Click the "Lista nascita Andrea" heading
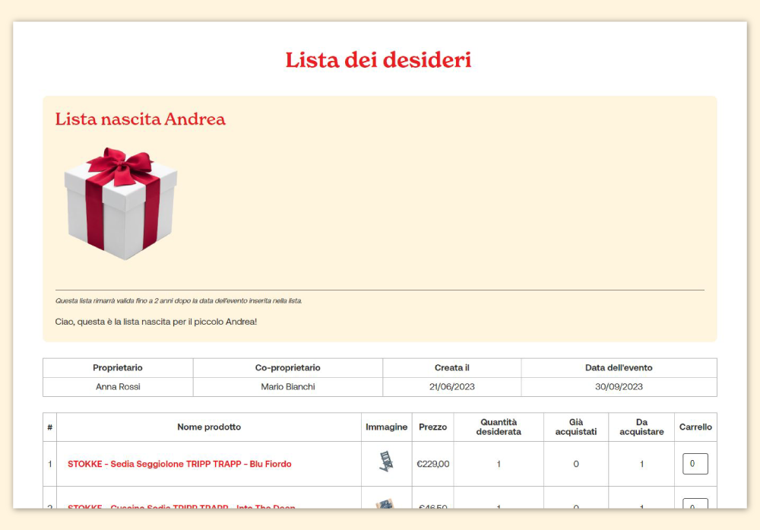 [140, 119]
